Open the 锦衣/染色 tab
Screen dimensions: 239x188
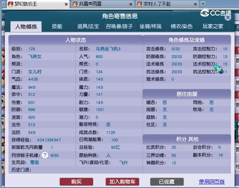tap(182, 26)
